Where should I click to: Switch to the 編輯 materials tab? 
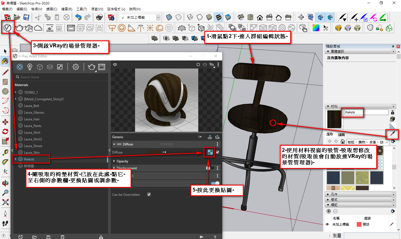pyautogui.click(x=341, y=134)
